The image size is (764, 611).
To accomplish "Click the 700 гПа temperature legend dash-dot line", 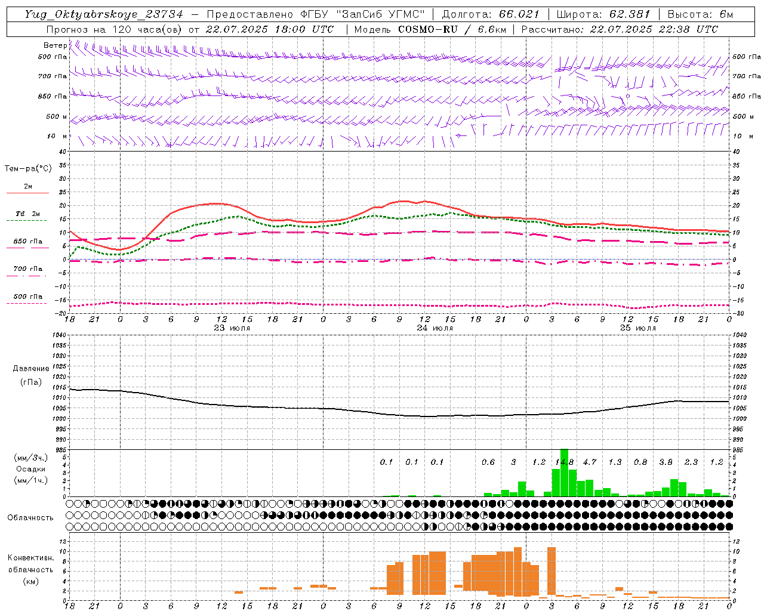I will coord(26,275).
